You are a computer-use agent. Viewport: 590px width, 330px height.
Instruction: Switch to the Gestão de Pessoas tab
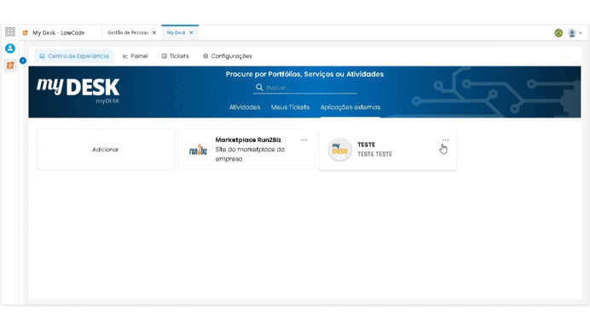click(x=128, y=32)
